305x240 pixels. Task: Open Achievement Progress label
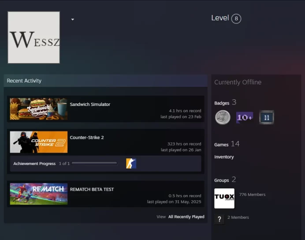[x=34, y=164]
